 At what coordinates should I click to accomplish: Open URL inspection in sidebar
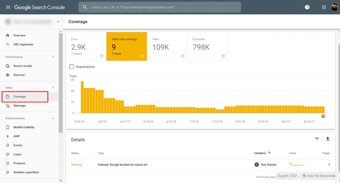[23, 45]
